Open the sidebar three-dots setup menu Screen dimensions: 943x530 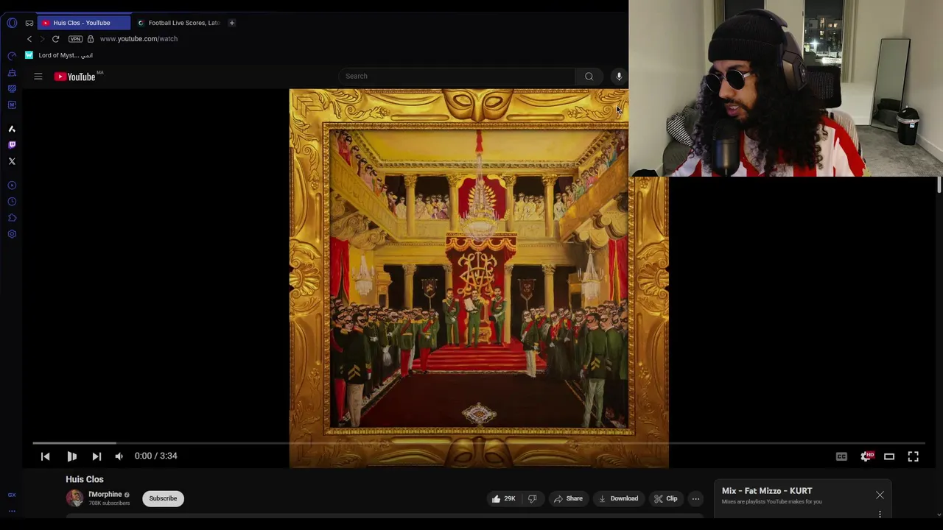12,511
